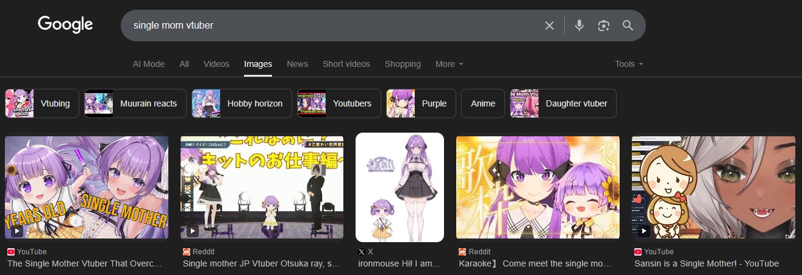The width and height of the screenshot is (802, 275).
Task: Open the 'Single Mother' YouTube video thumbnail
Action: click(x=87, y=187)
